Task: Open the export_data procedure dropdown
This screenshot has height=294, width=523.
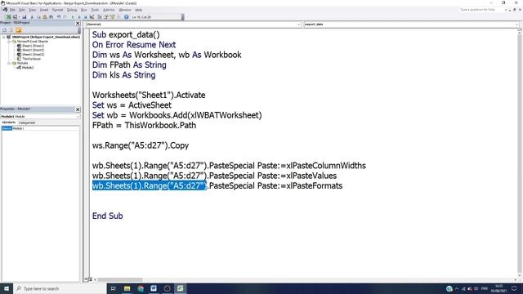Action: (x=516, y=24)
